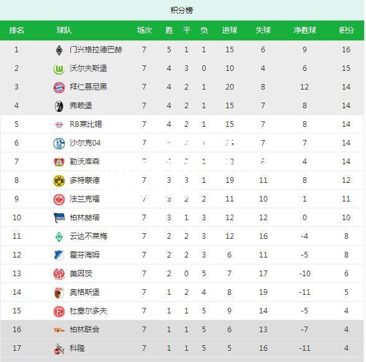Click the Schalke 04 blue crest
Viewport: 366px width, 362px height.
[x=59, y=143]
